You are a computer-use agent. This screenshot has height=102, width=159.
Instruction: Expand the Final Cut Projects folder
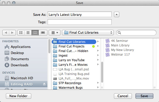(x=98, y=46)
